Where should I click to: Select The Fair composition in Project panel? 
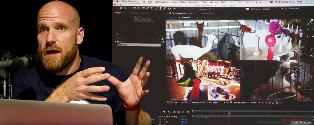coord(139,45)
